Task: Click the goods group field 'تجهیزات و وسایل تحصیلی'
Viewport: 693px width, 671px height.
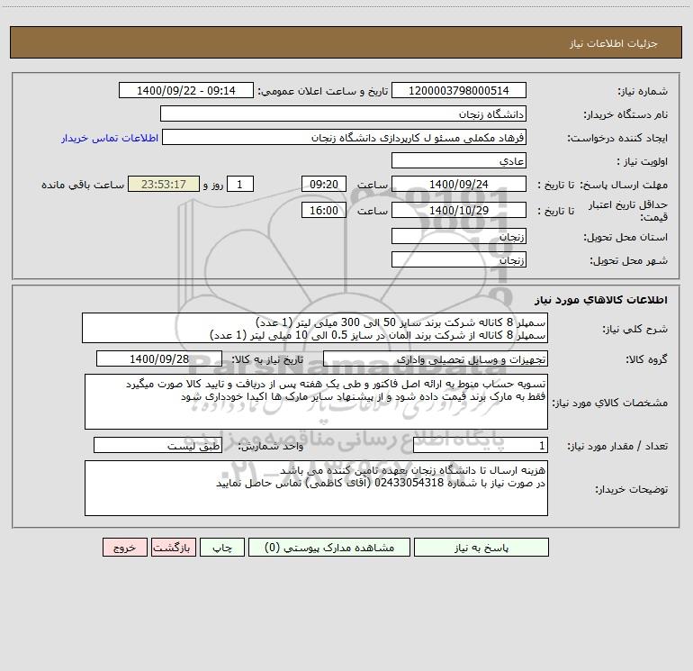Action: pos(436,358)
